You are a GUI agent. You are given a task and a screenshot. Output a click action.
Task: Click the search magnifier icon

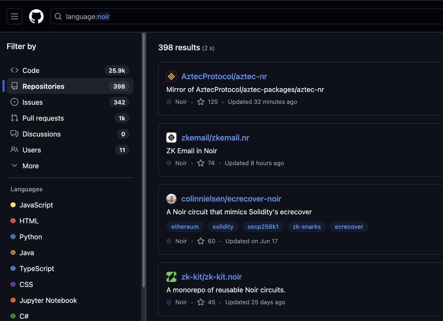tap(58, 17)
